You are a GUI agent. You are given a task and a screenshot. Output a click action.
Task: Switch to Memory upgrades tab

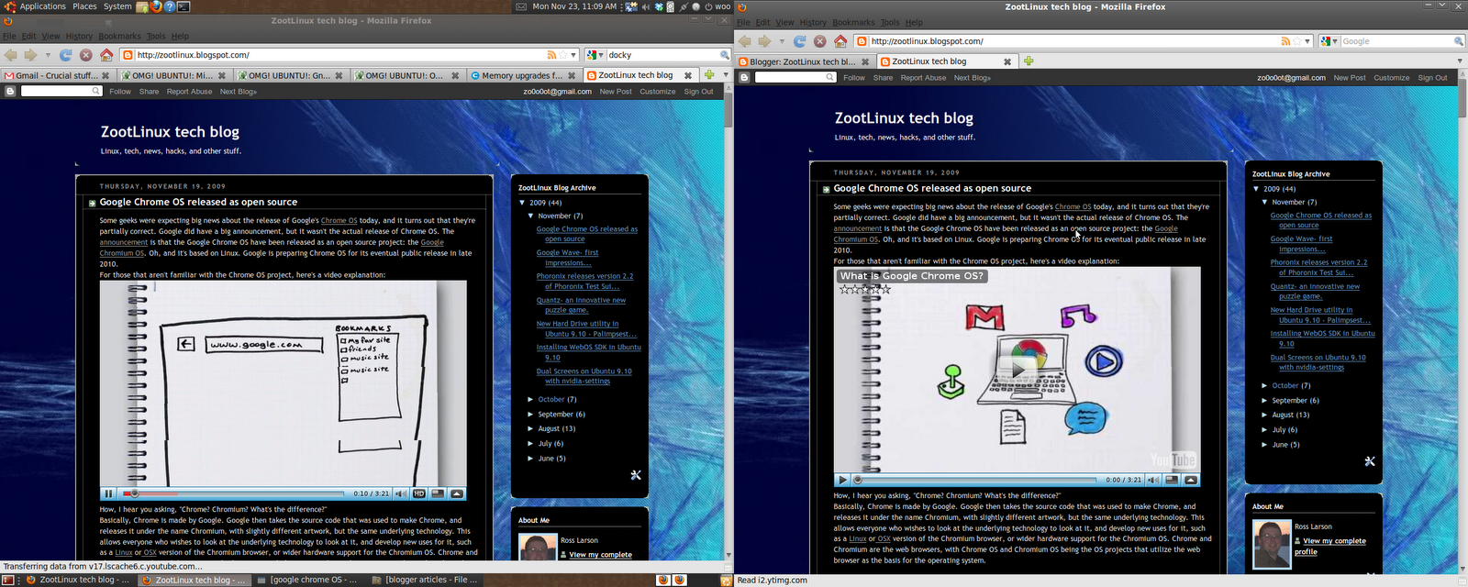[x=524, y=75]
